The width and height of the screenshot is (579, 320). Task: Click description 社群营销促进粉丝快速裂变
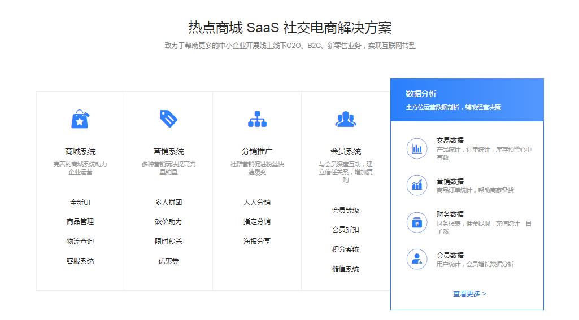tap(257, 168)
